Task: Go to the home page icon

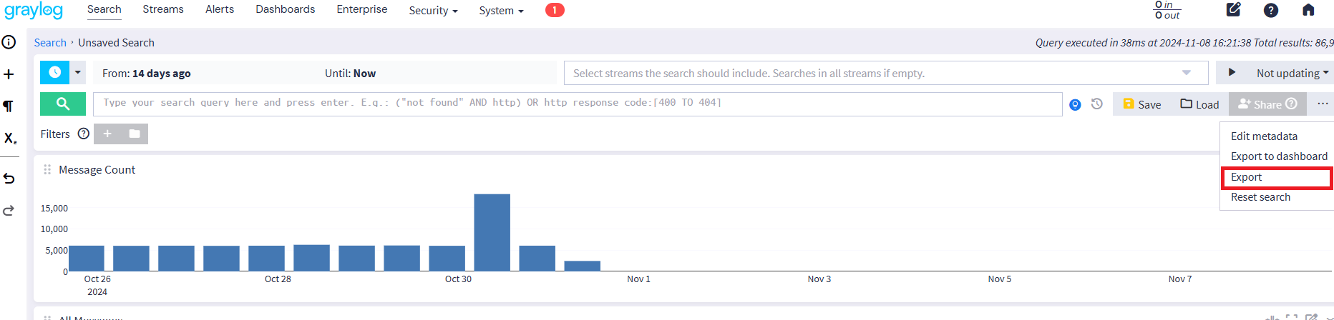Action: click(1308, 10)
